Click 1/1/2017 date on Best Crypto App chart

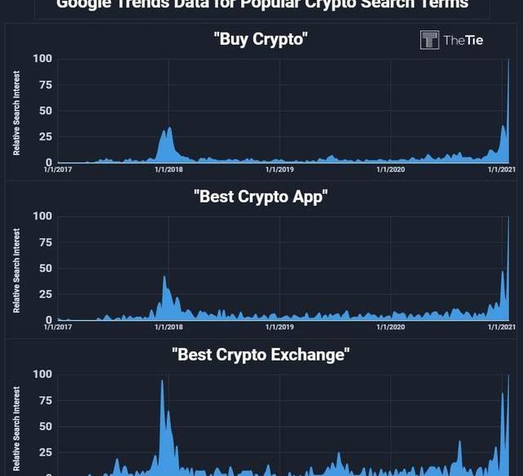[x=57, y=327]
